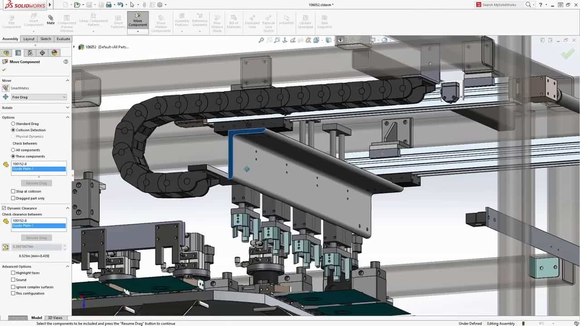Select Guide Plate-1 in the components list
The image size is (580, 326).
tap(39, 168)
